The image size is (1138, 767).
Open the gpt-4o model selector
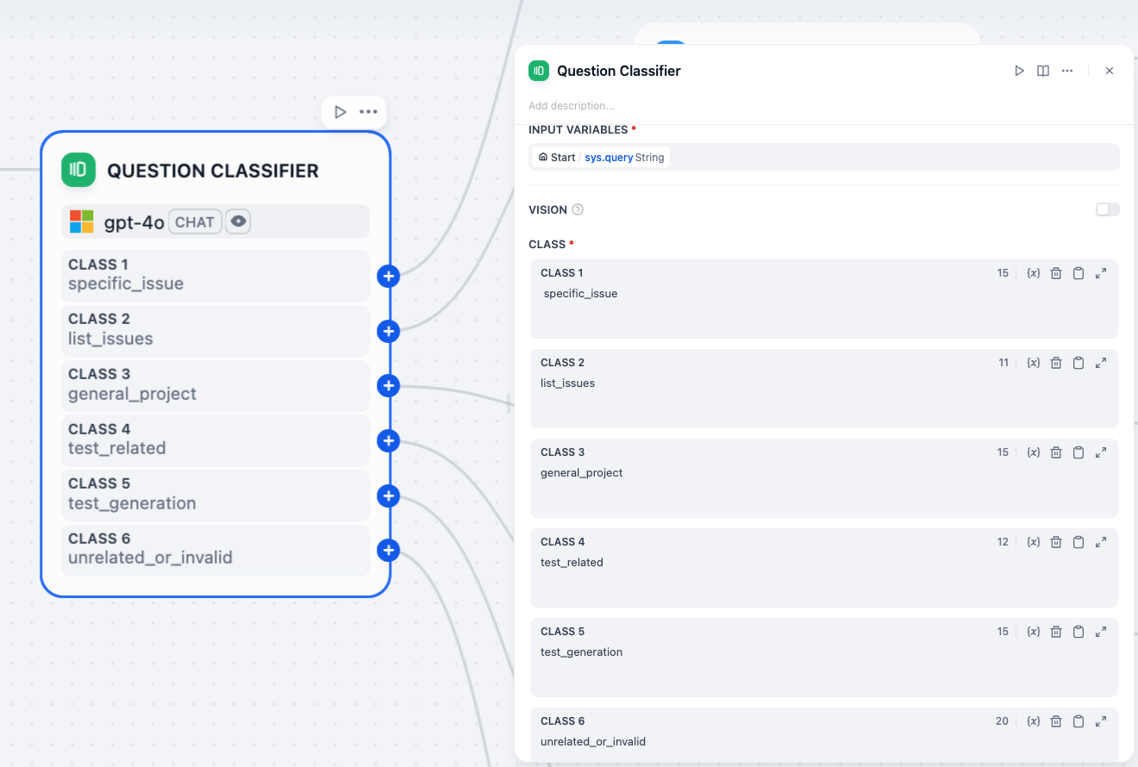134,221
